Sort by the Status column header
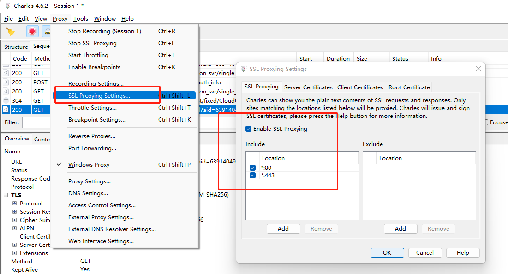 (408, 58)
